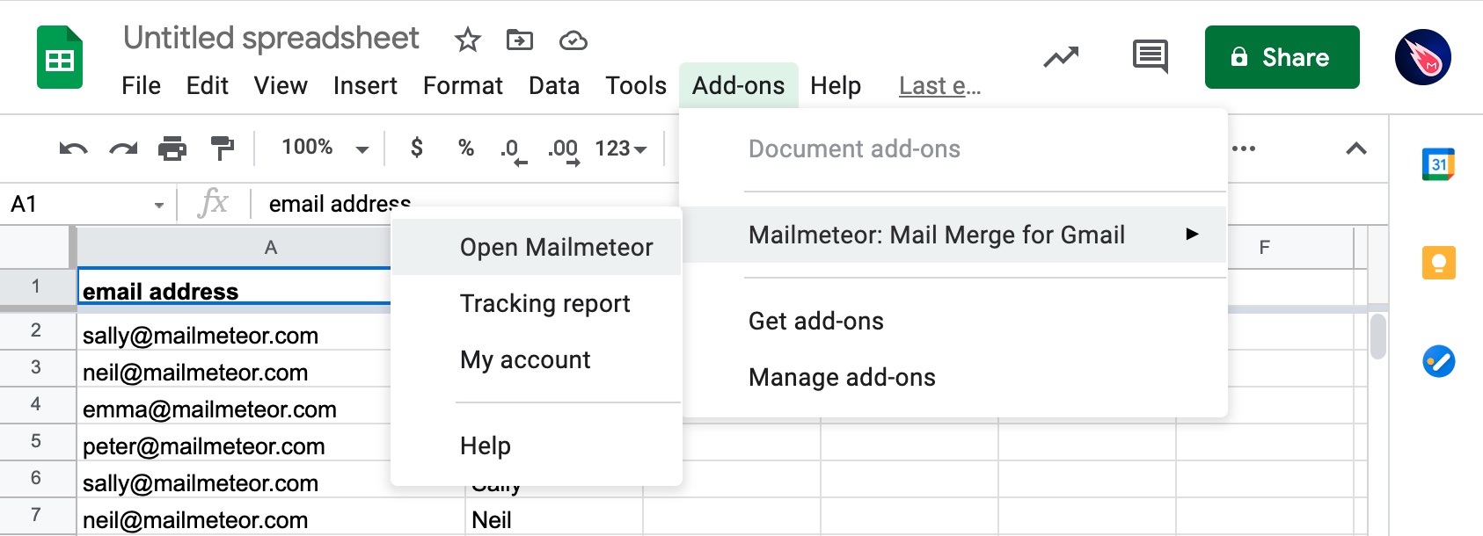This screenshot has height=536, width=1483.
Task: Select column F header
Action: (1264, 248)
